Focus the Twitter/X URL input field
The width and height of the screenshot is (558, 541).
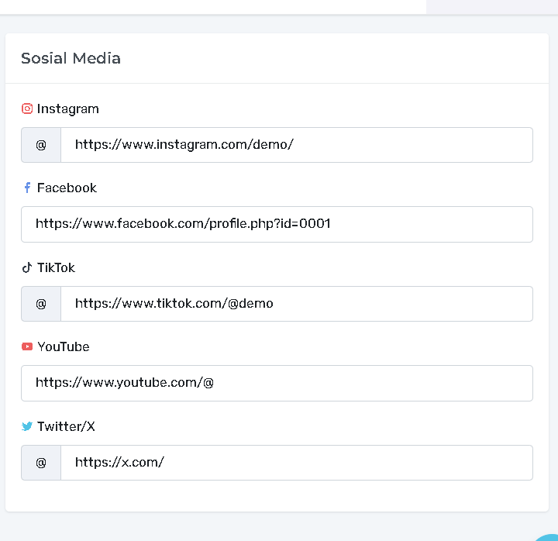(x=296, y=463)
